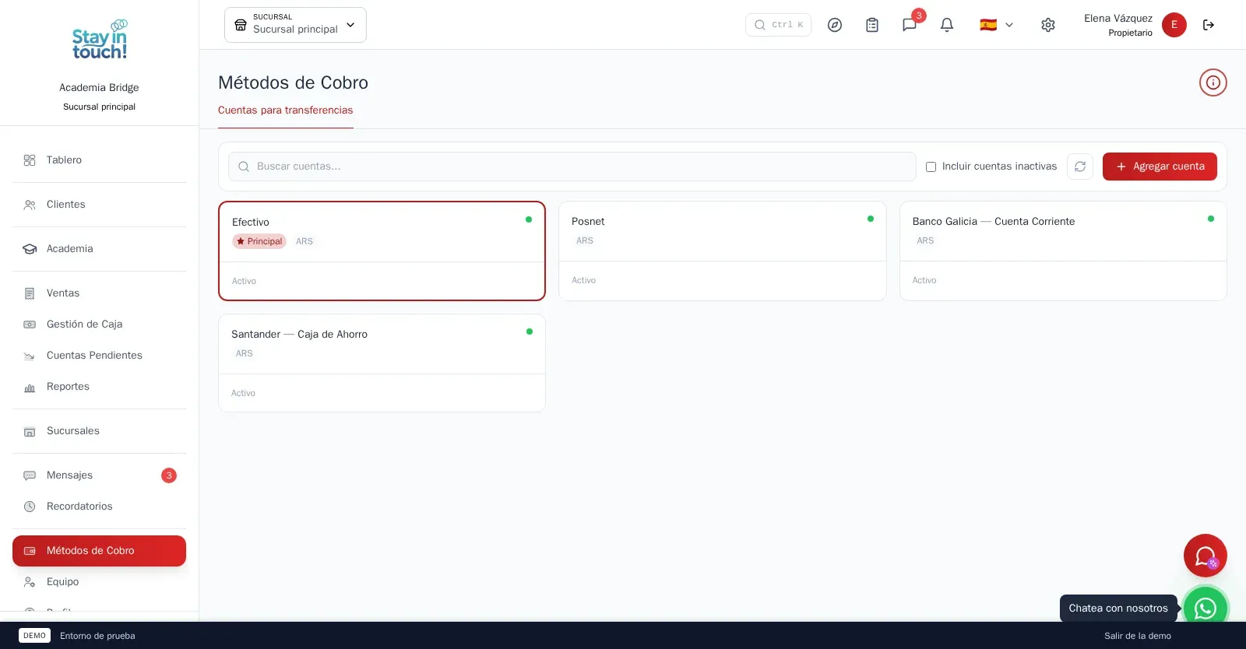1246x649 pixels.
Task: Expand the Sucursal principal selector
Action: pos(295,25)
